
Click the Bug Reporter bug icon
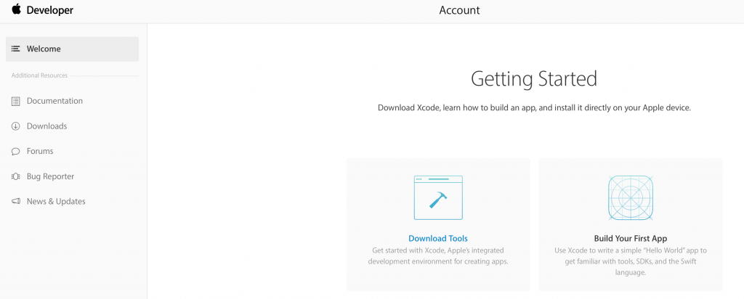16,176
